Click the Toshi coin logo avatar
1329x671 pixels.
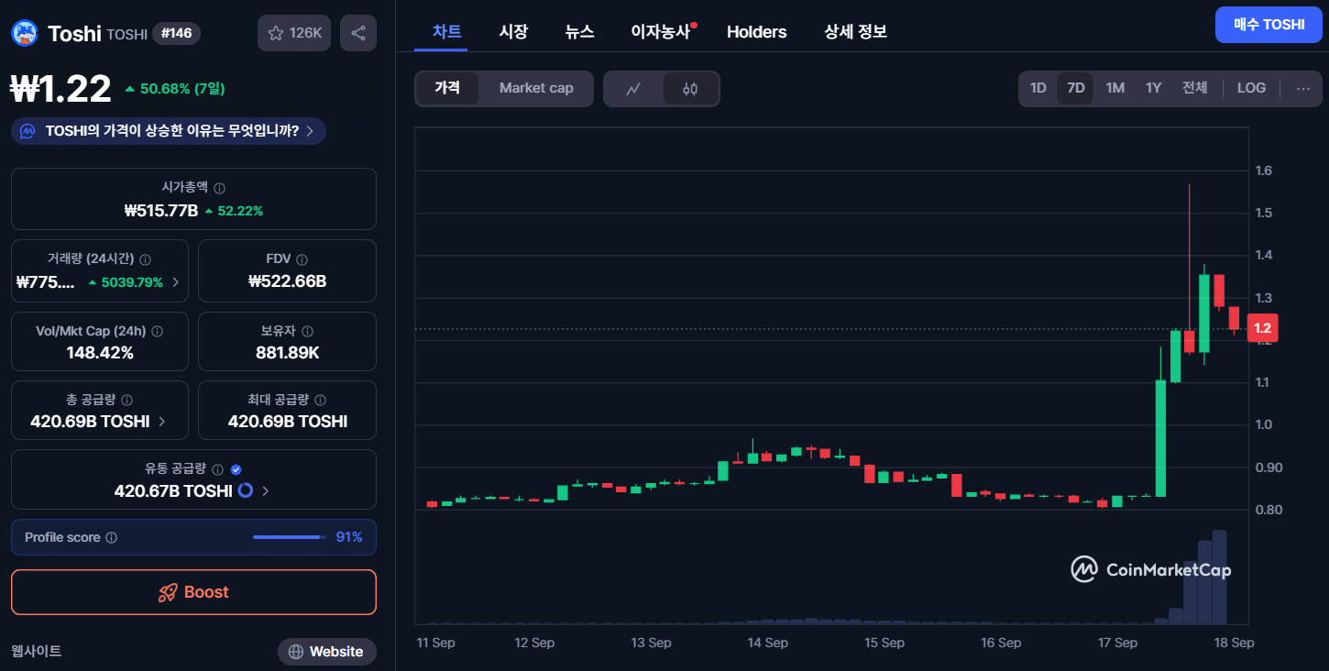tap(24, 33)
